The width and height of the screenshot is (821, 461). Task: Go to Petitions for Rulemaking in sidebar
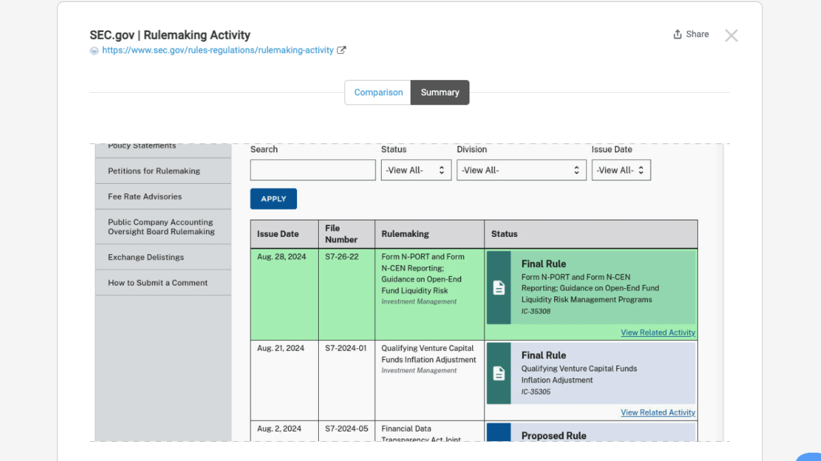154,171
